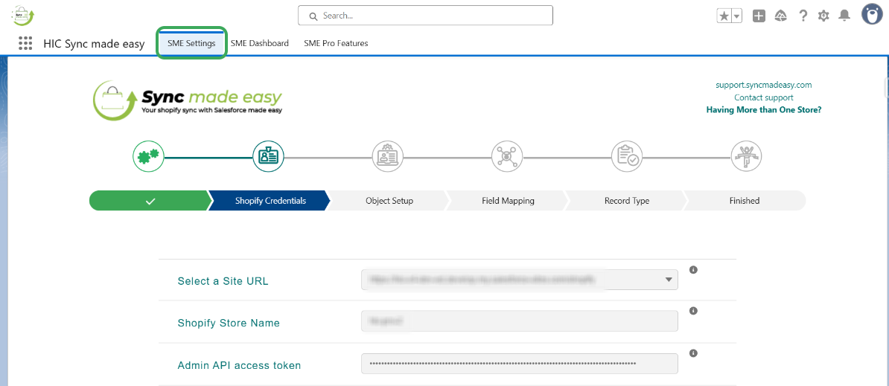Open Having More than One Store link
889x386 pixels.
pyautogui.click(x=764, y=110)
